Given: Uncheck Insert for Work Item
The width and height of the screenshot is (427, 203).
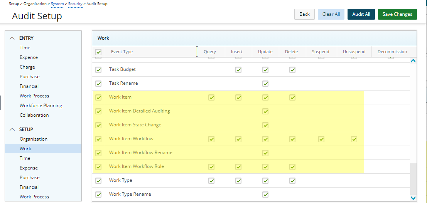Looking at the screenshot, I should (238, 97).
